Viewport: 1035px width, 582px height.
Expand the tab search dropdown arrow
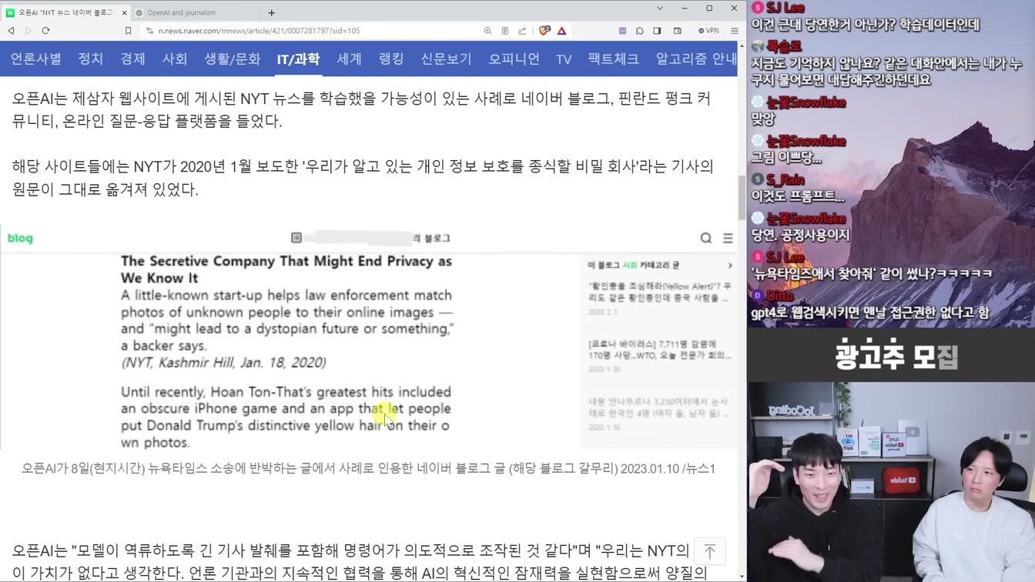point(659,8)
